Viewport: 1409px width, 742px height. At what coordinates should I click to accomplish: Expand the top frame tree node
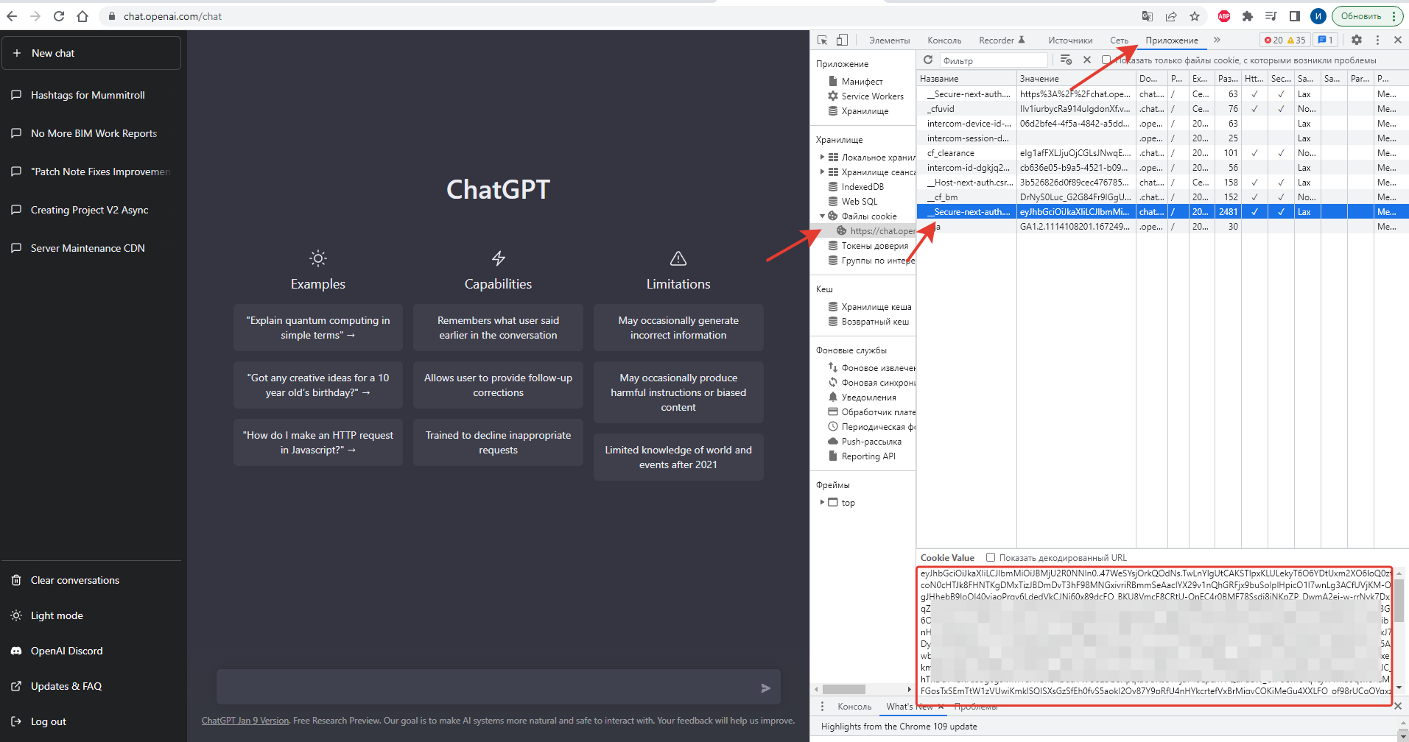[823, 502]
